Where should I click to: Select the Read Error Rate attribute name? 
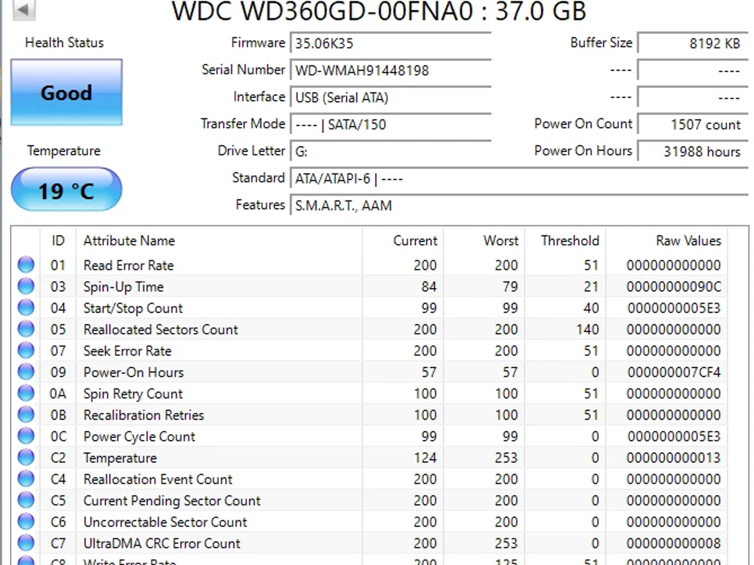[128, 265]
